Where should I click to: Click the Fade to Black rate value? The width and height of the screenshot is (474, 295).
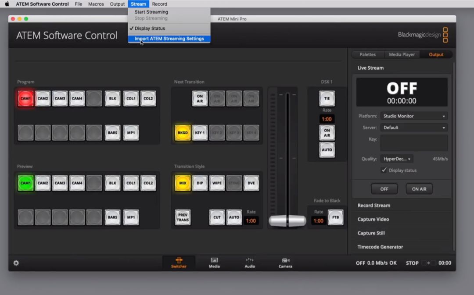click(x=318, y=221)
